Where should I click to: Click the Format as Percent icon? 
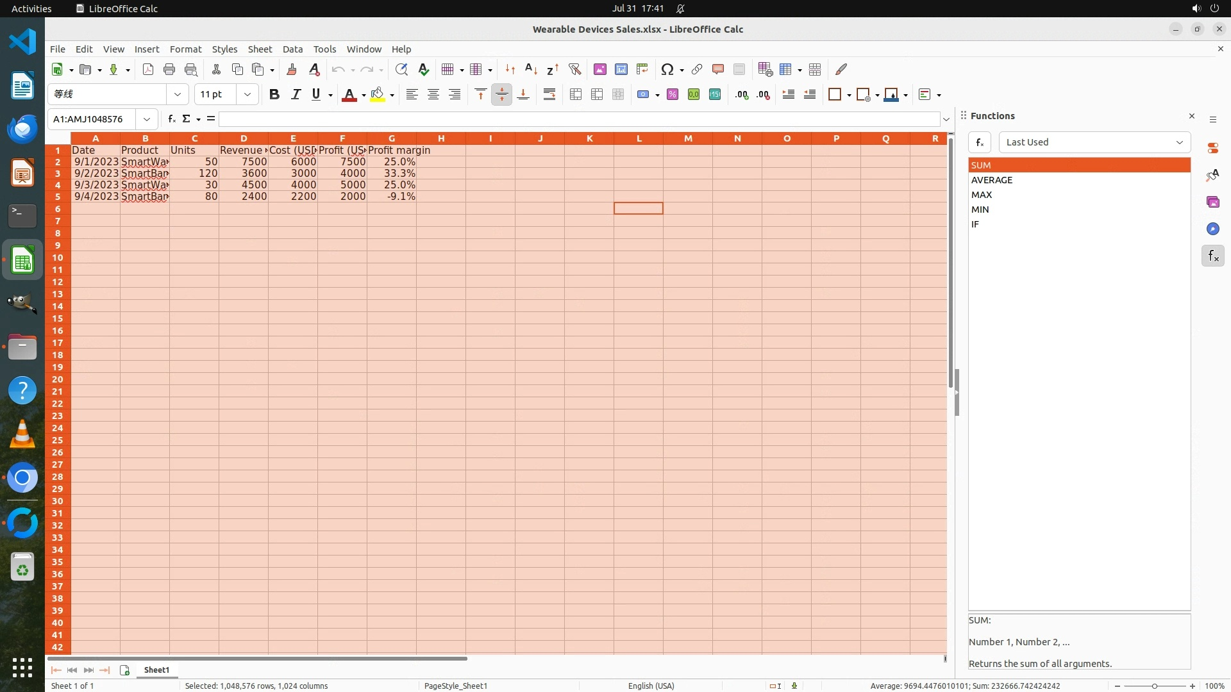point(672,95)
